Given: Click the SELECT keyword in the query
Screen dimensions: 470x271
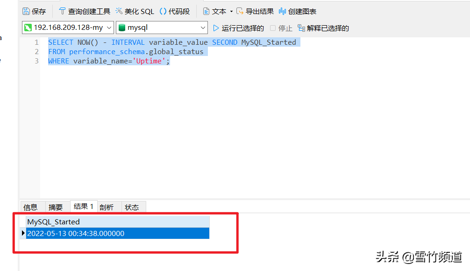Looking at the screenshot, I should click(x=61, y=42).
